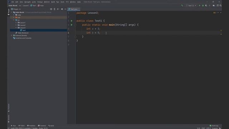This screenshot has height=129, width=229.
Task: Open the Build tool window tab
Action: coord(51,126)
